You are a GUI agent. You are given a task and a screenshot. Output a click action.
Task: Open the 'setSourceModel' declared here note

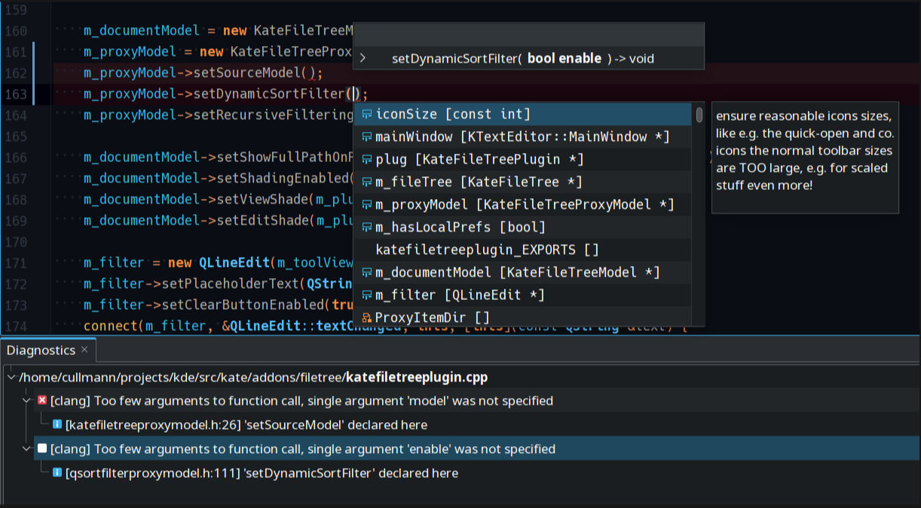246,425
